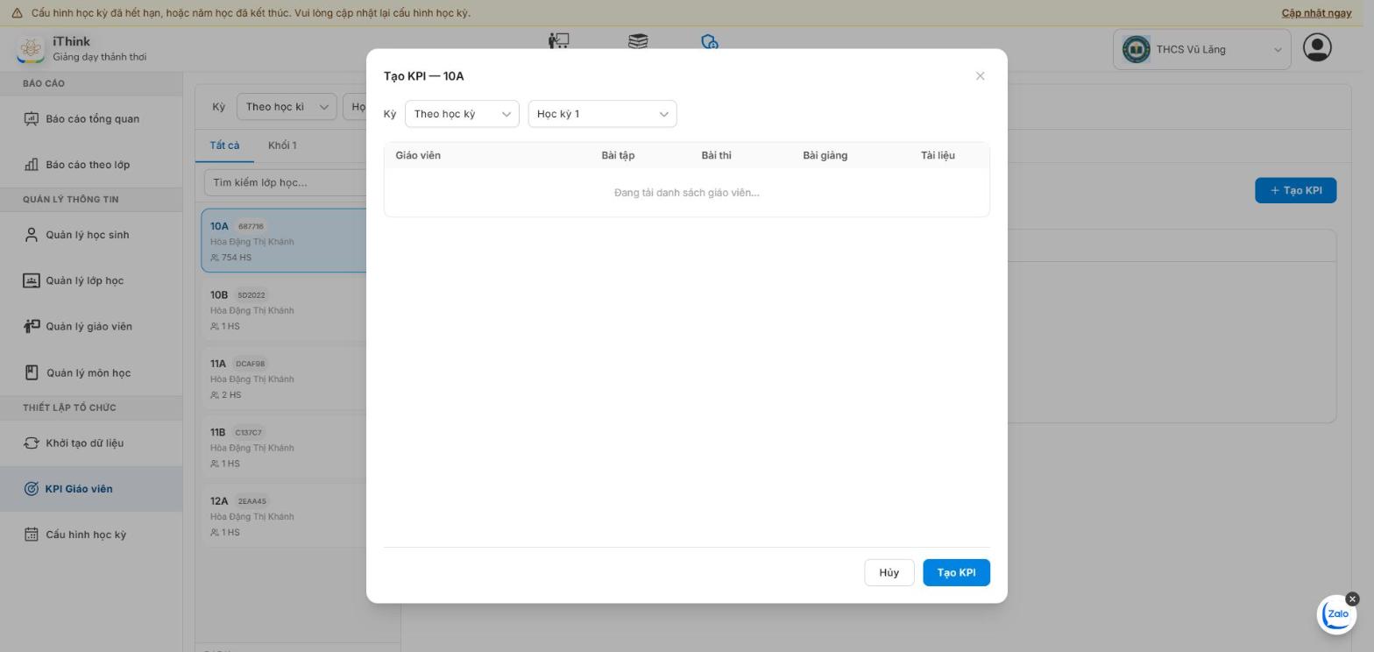The height and width of the screenshot is (652, 1374).
Task: Click the Bài thi column header
Action: 716,155
